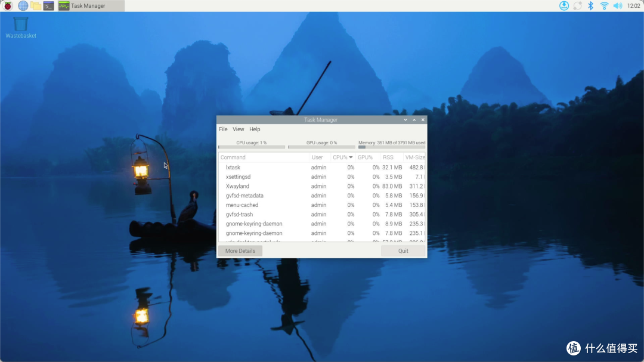Open the Bluetooth tray menu
644x362 pixels.
590,6
